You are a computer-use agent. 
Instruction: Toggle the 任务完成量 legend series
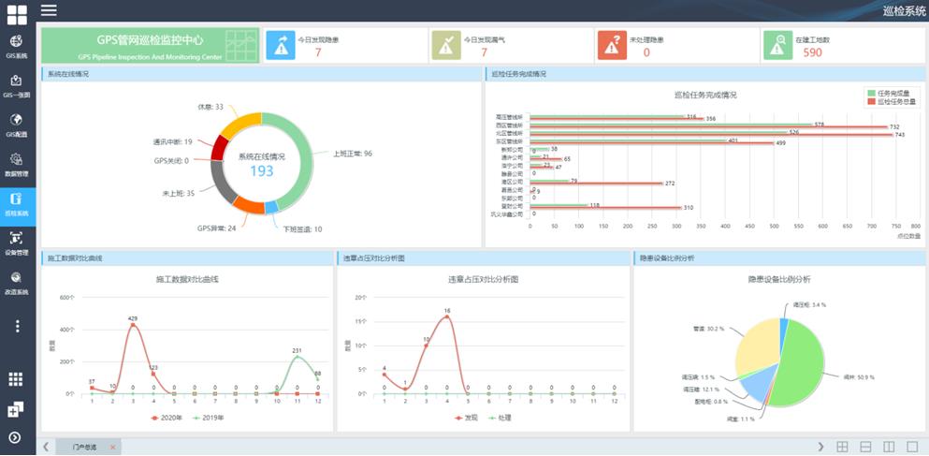tap(889, 93)
